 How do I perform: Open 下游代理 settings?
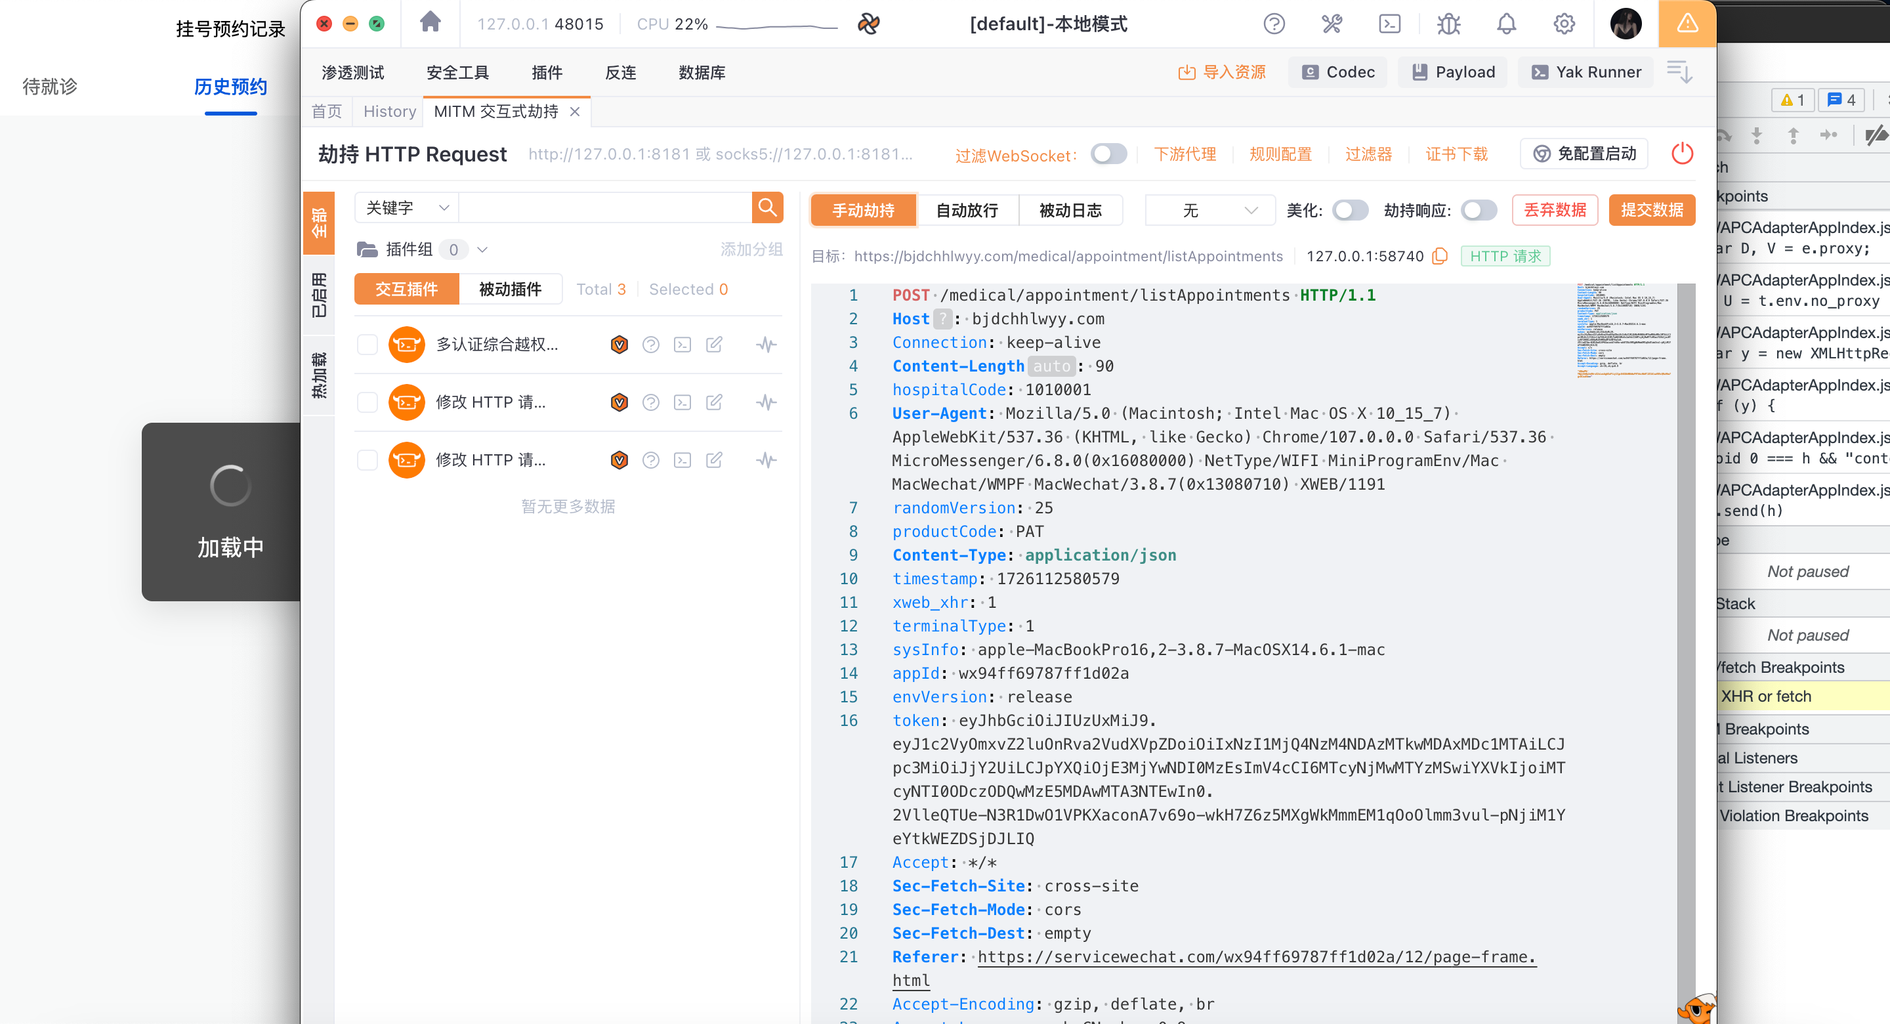pos(1185,154)
